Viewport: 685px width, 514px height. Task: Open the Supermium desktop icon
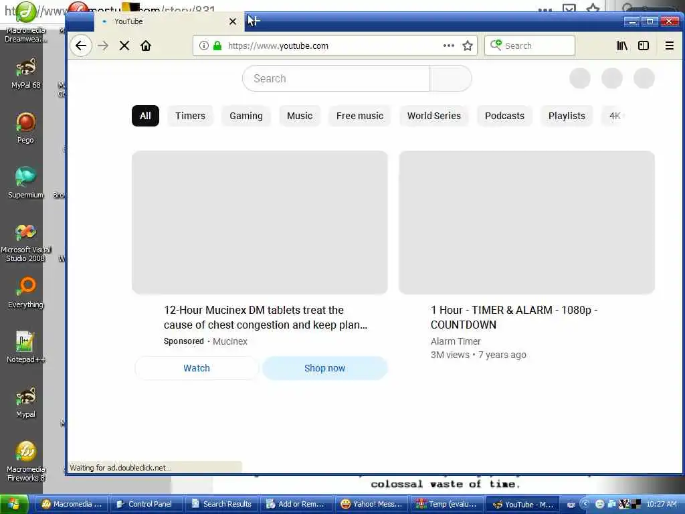[26, 183]
